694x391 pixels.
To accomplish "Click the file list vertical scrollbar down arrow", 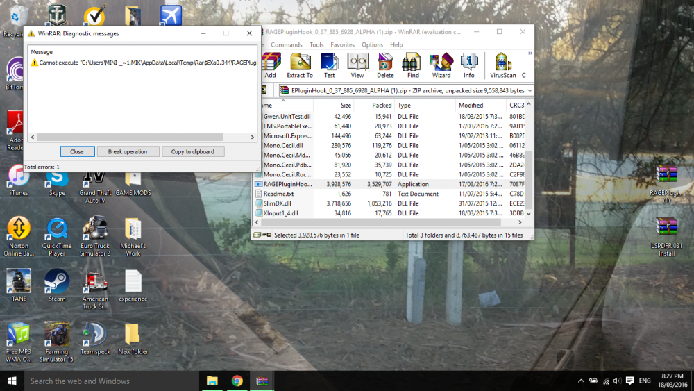I will pyautogui.click(x=528, y=213).
